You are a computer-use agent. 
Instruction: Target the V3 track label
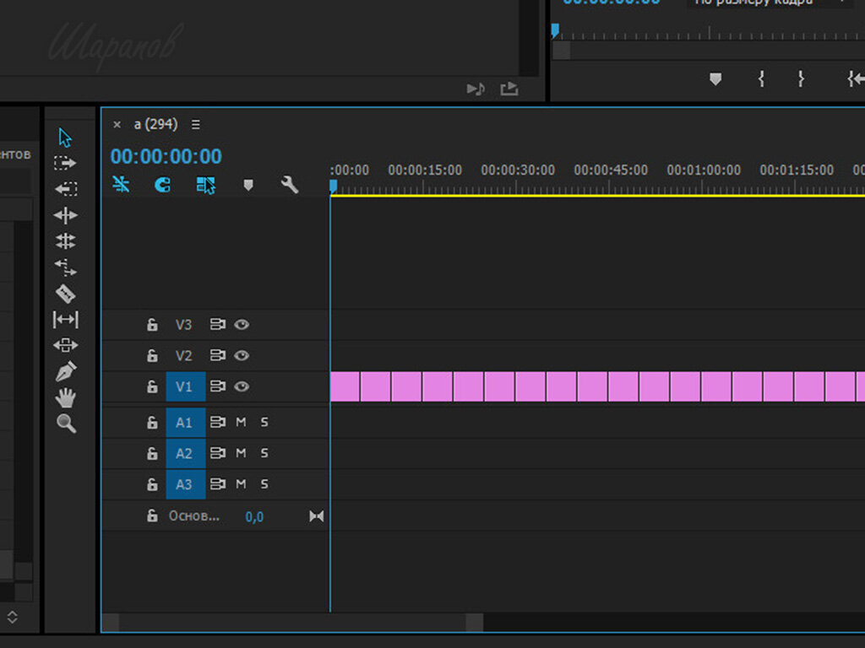pyautogui.click(x=183, y=325)
